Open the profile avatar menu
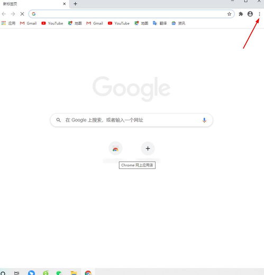 pos(250,14)
